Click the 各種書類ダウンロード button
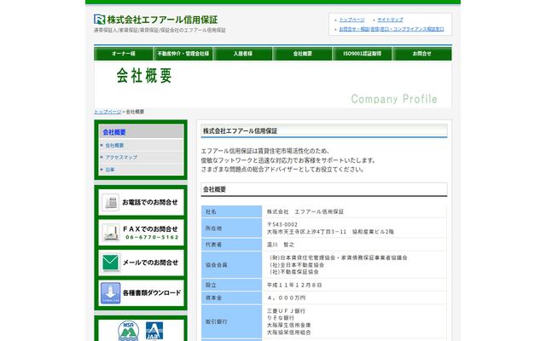Image resolution: width=546 pixels, height=341 pixels. 141,293
